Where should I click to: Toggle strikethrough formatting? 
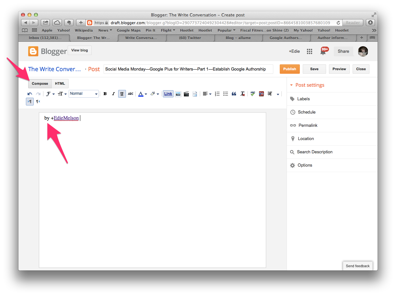click(130, 94)
